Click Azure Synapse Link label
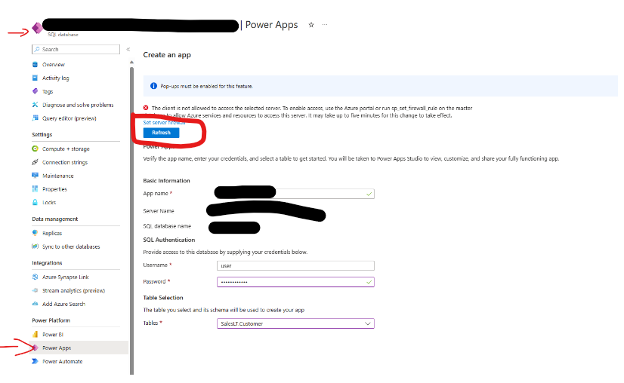 point(66,277)
